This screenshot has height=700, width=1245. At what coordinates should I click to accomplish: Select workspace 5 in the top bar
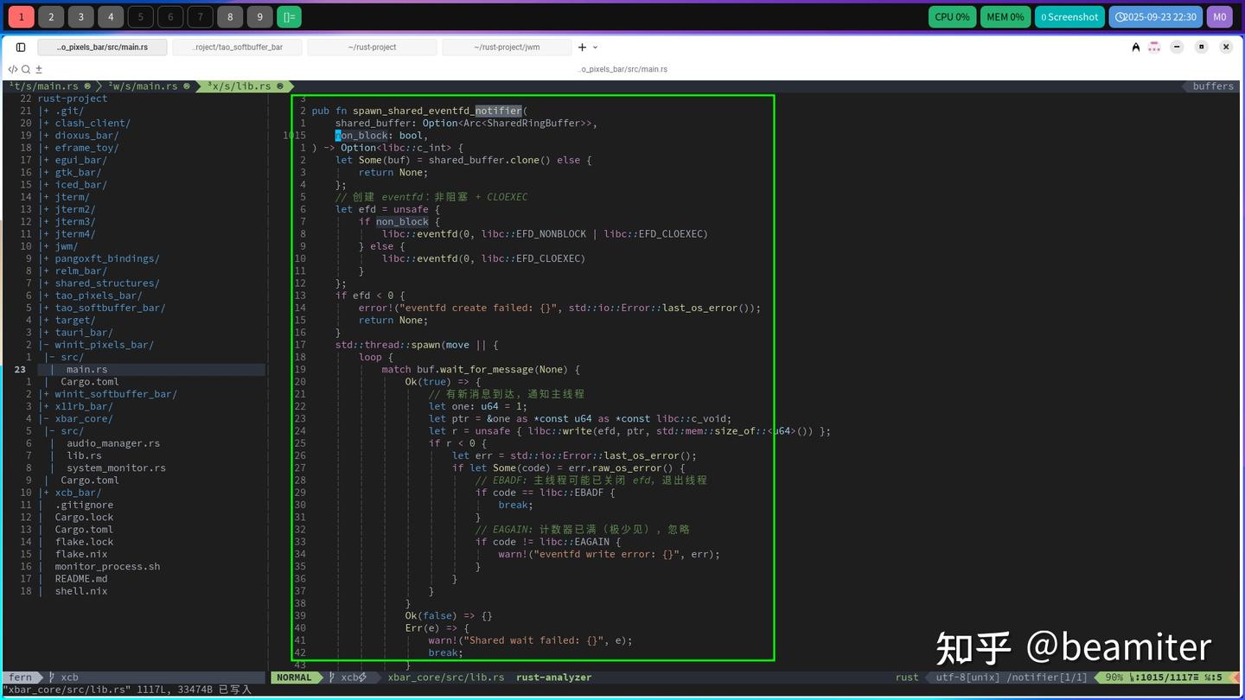139,16
